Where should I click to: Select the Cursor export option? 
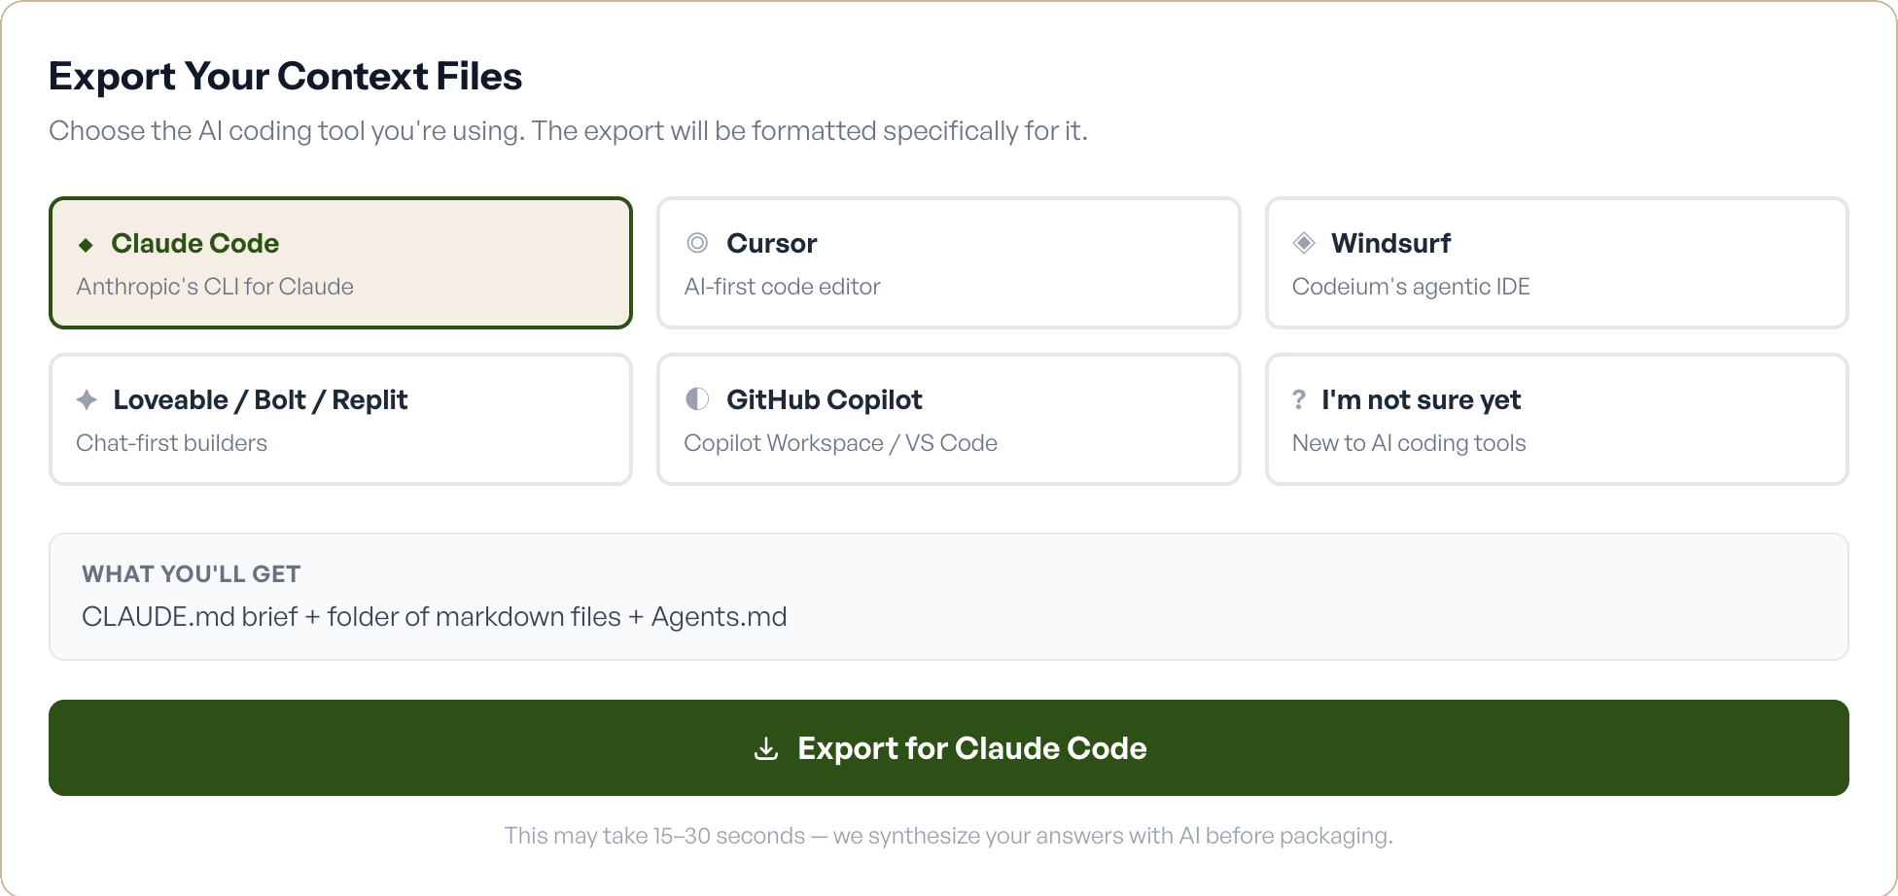[948, 262]
